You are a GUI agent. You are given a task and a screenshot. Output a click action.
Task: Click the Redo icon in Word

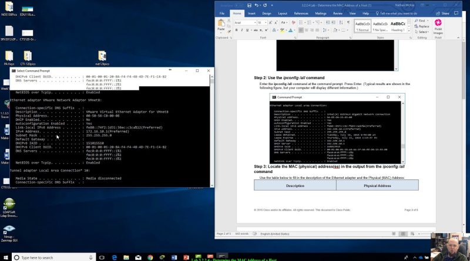pyautogui.click(x=265, y=5)
